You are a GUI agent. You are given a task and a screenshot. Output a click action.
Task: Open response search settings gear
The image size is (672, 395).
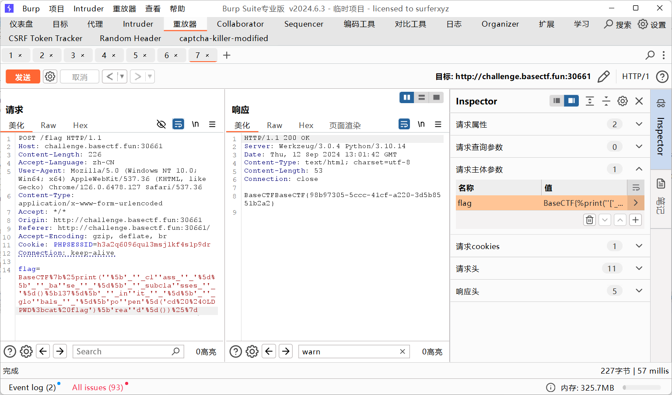(x=252, y=351)
